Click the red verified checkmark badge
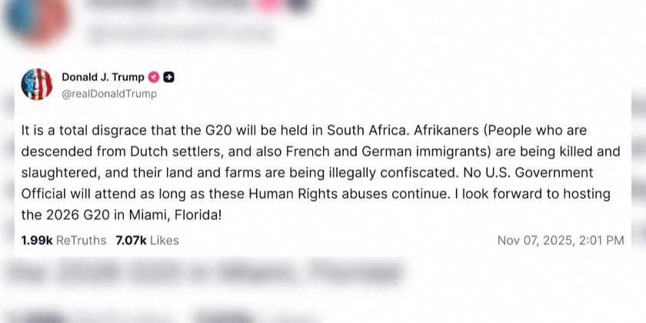 pos(154,77)
